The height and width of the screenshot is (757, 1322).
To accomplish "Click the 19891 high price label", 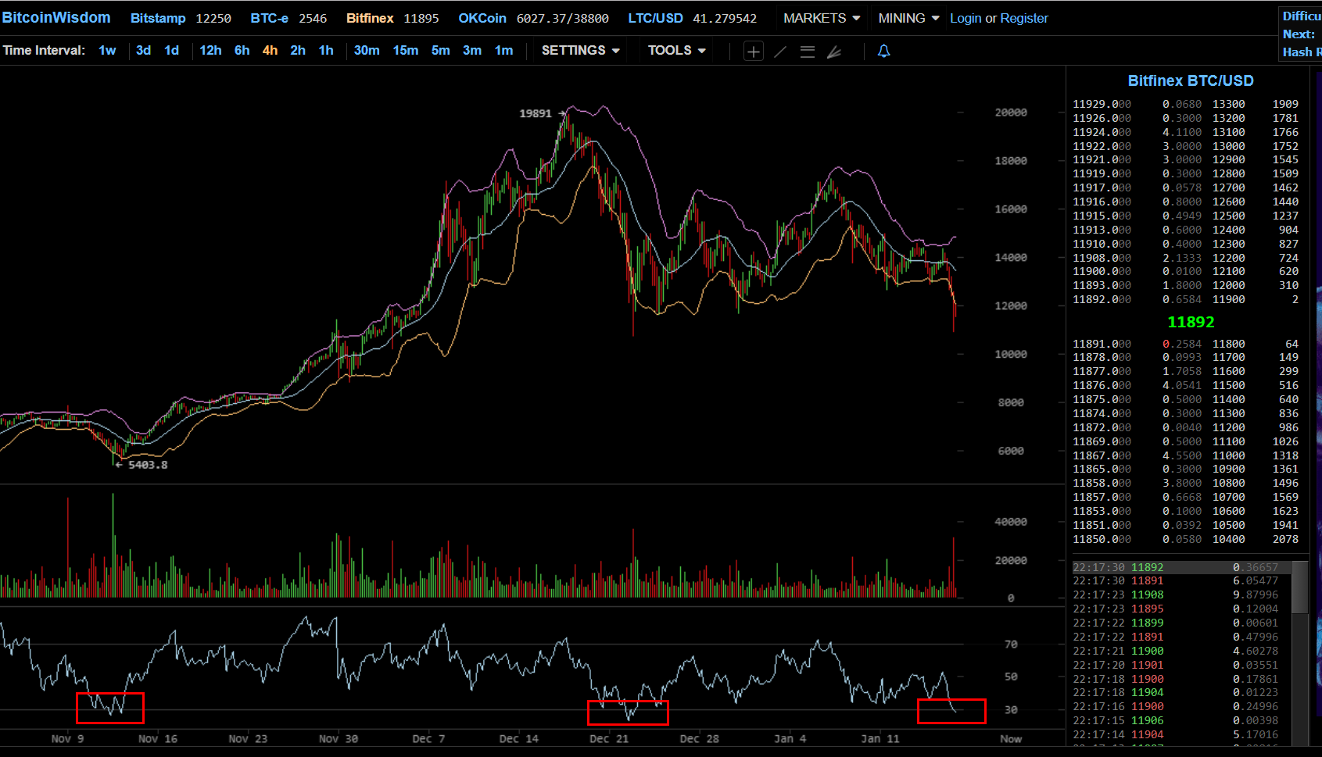I will coord(536,113).
